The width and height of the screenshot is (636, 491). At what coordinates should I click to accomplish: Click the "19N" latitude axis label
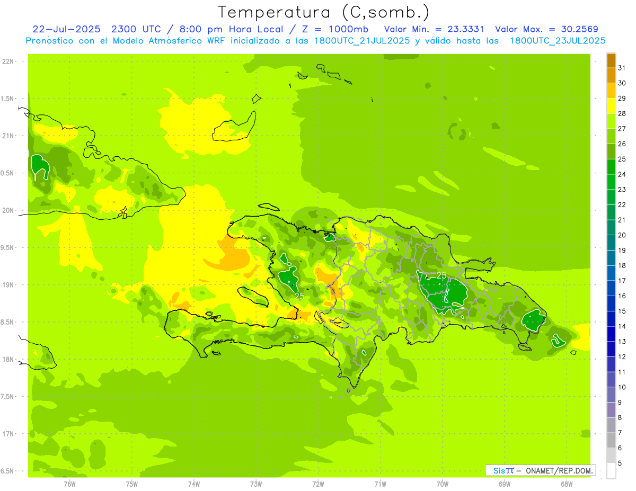tap(8, 285)
